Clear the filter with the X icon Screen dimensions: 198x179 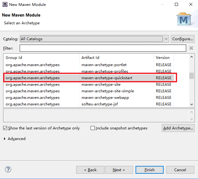191,48
